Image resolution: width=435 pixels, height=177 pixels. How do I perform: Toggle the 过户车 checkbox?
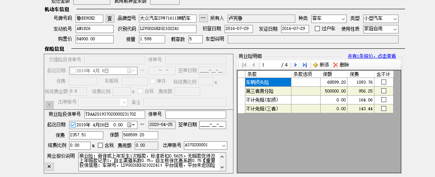318,28
